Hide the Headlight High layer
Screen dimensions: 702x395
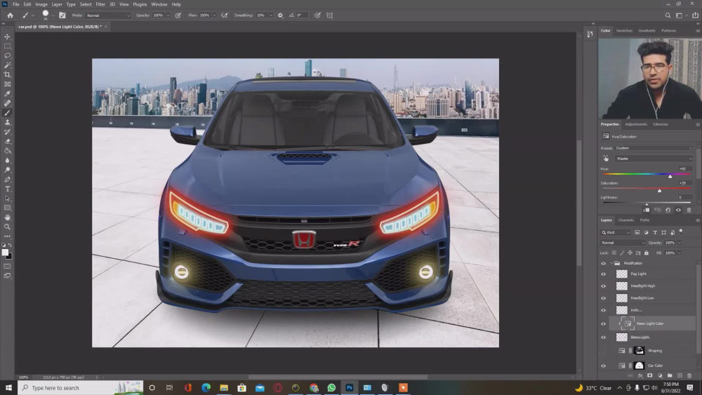603,286
